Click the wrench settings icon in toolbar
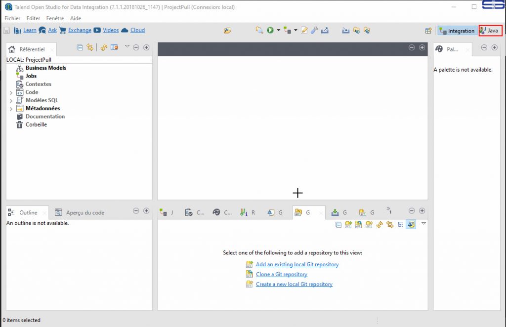 [x=314, y=30]
